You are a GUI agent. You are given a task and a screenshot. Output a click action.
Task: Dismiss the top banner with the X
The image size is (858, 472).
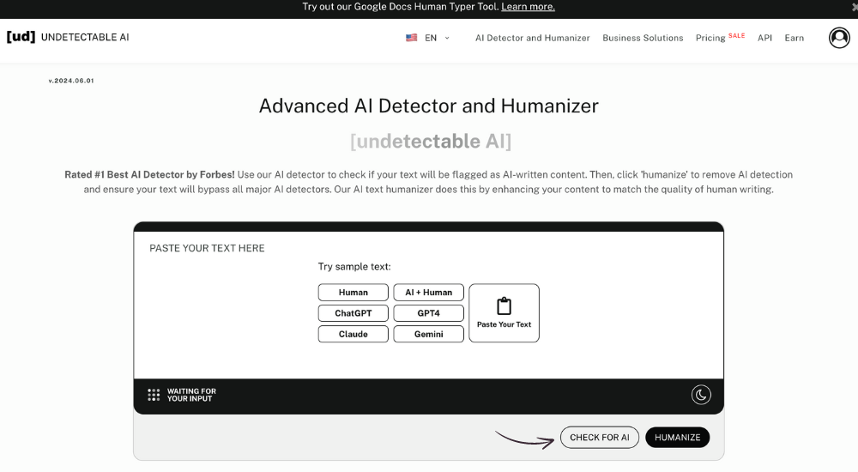pyautogui.click(x=855, y=7)
